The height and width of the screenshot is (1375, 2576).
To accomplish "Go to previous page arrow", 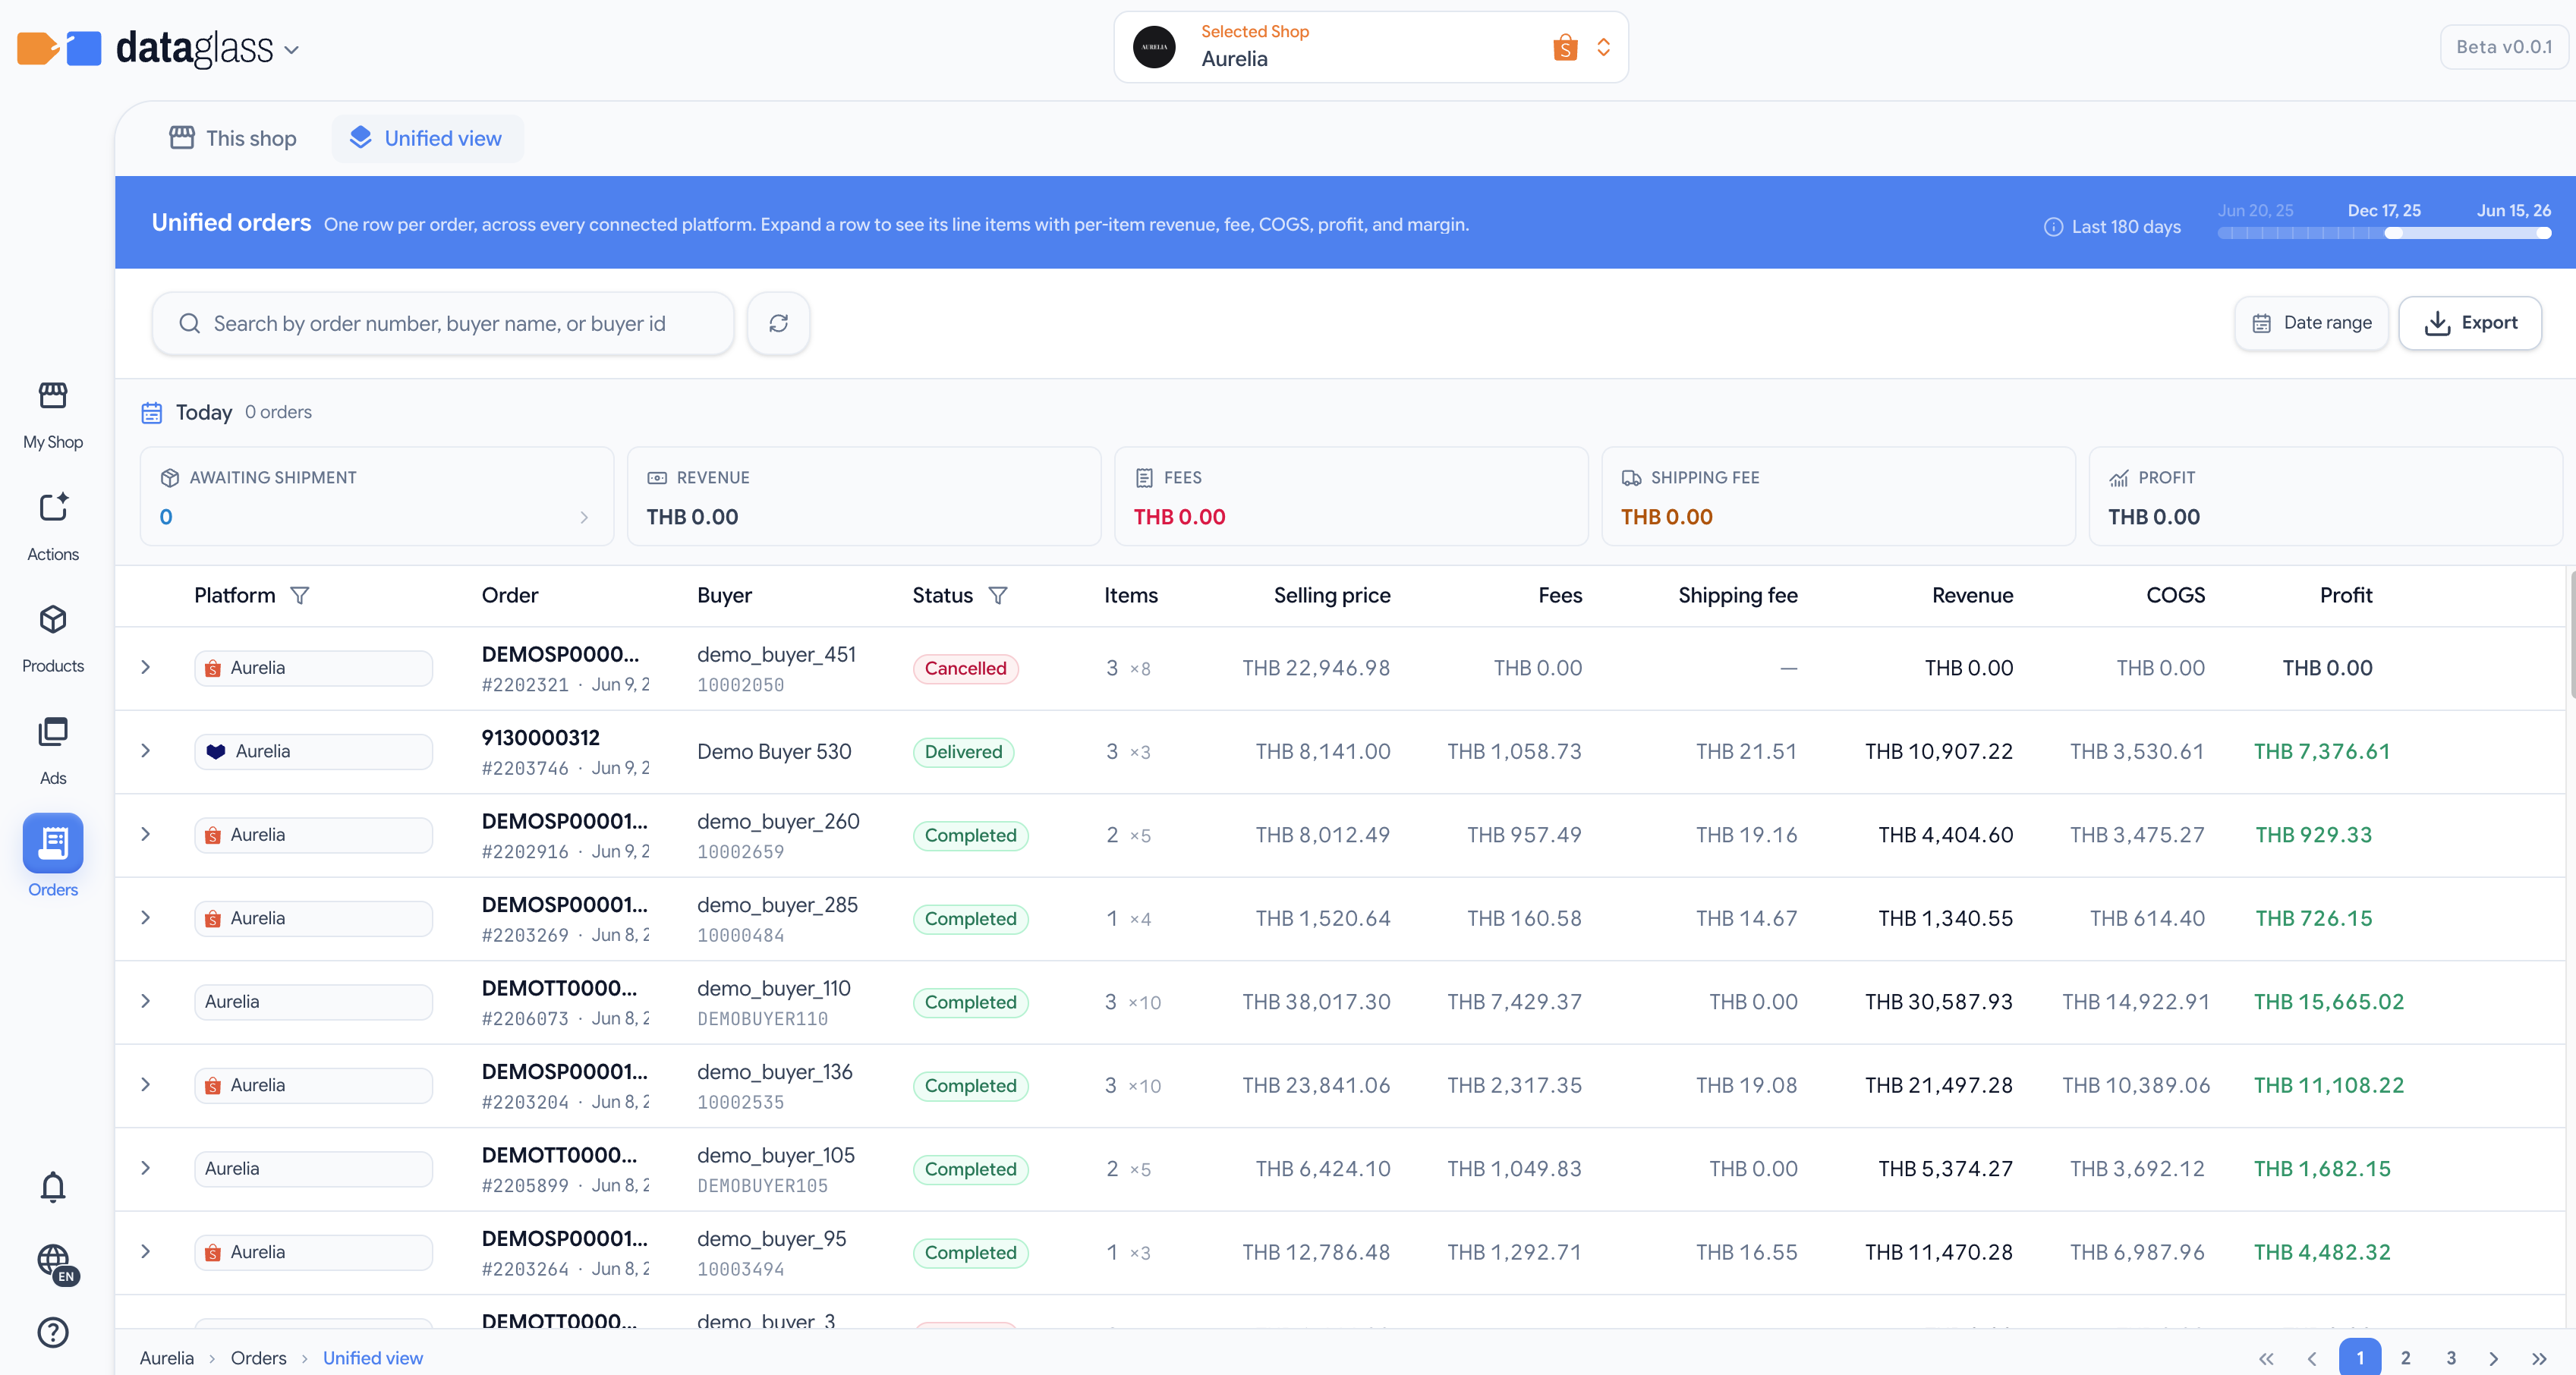I will tap(2312, 1358).
